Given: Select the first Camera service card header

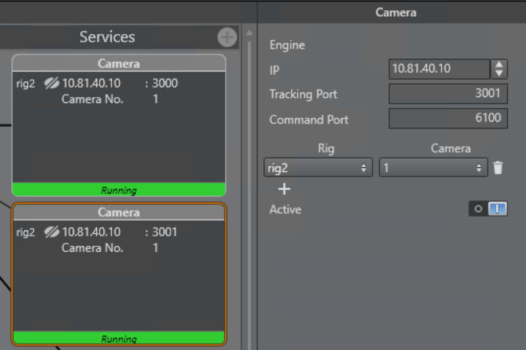Looking at the screenshot, I should pyautogui.click(x=119, y=64).
